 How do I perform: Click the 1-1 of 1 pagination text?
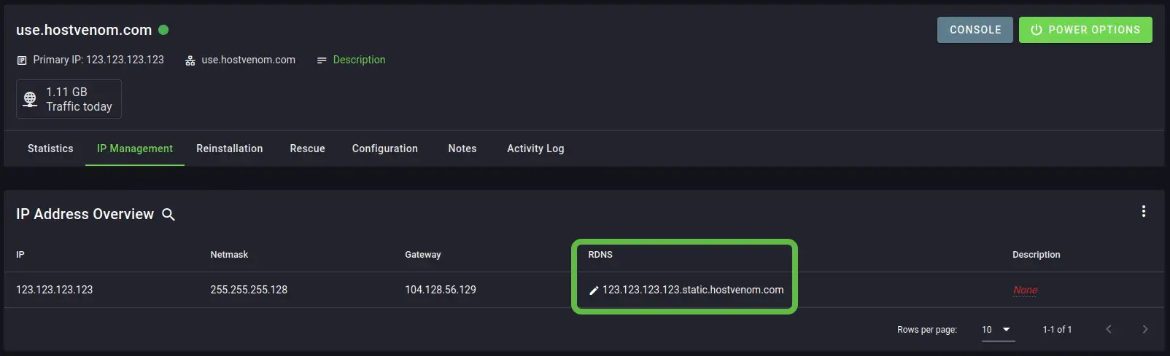pos(1057,330)
